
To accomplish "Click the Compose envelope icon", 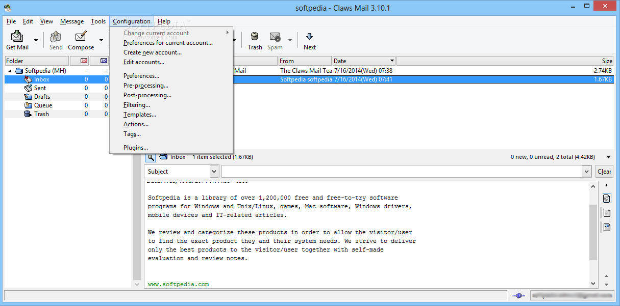I will 81,37.
